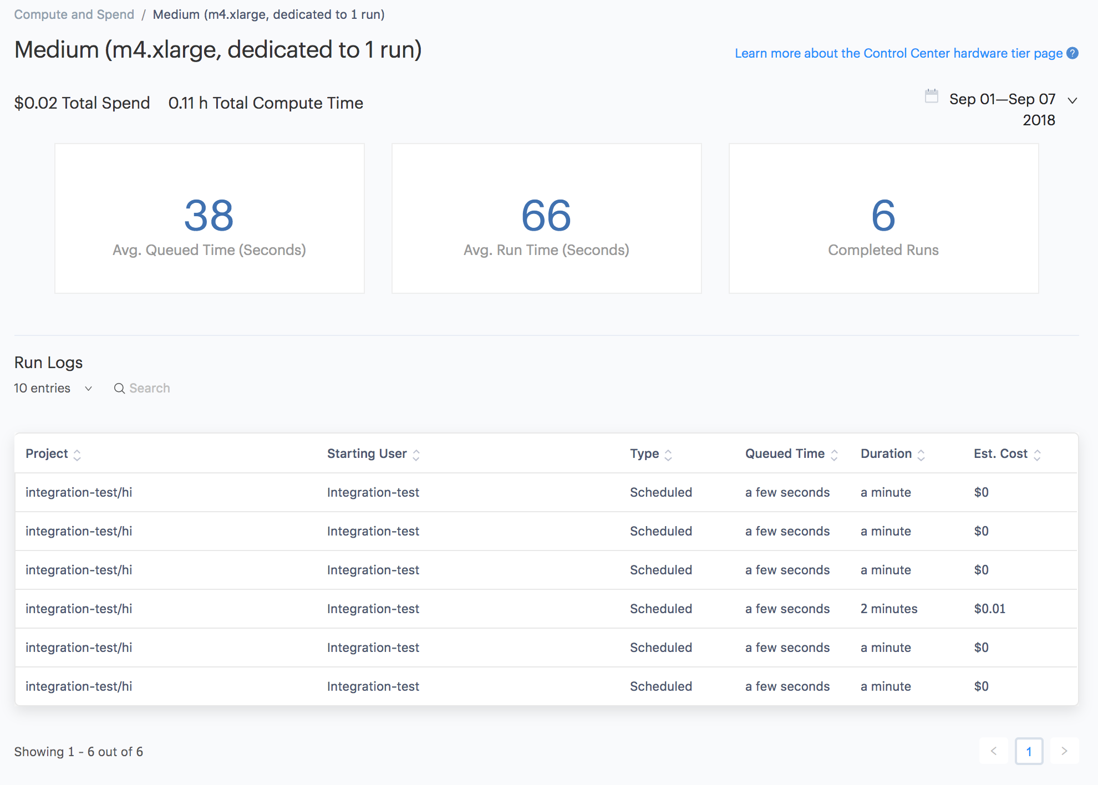Click the 38 Avg. Queued Time card

tap(210, 218)
